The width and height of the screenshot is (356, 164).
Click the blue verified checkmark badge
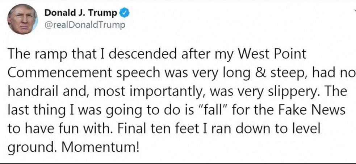124,13
